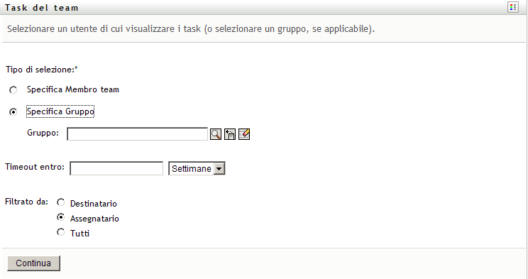Click the Assegnatario label text
Image resolution: width=528 pixels, height=279 pixels.
pos(94,219)
